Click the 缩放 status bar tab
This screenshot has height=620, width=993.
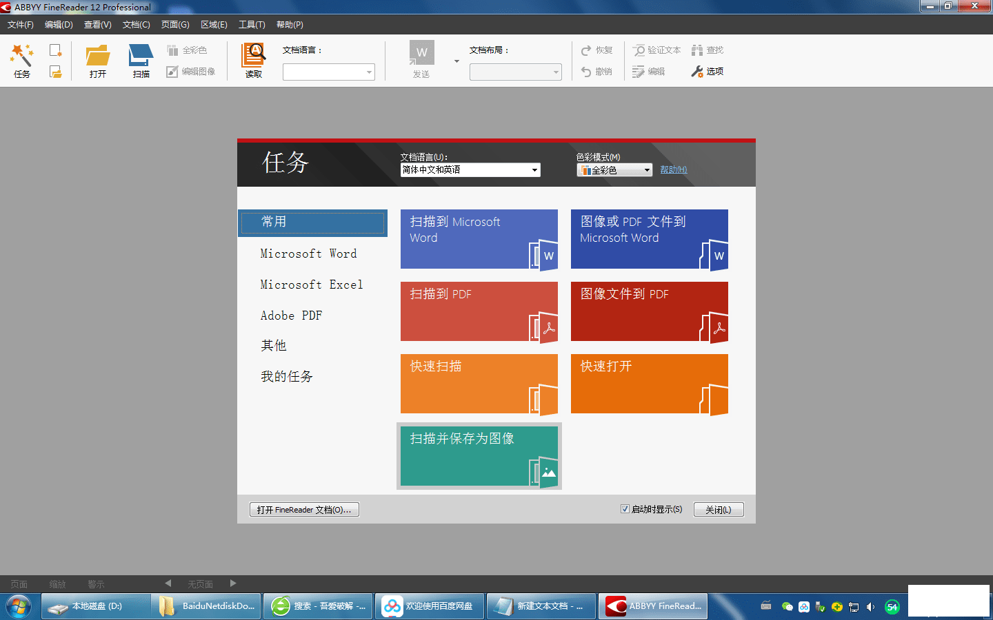coord(58,584)
